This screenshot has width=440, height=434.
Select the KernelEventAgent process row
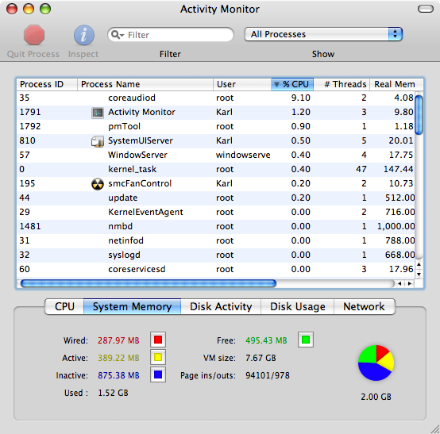click(x=216, y=212)
